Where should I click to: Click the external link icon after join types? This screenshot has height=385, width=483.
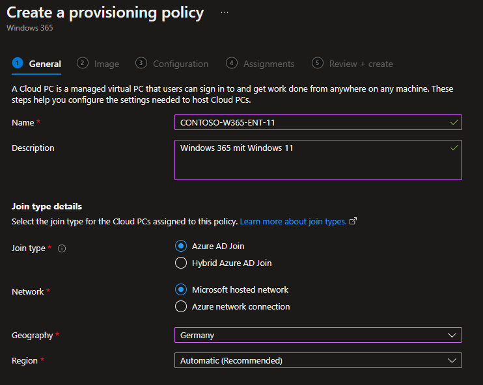point(353,221)
